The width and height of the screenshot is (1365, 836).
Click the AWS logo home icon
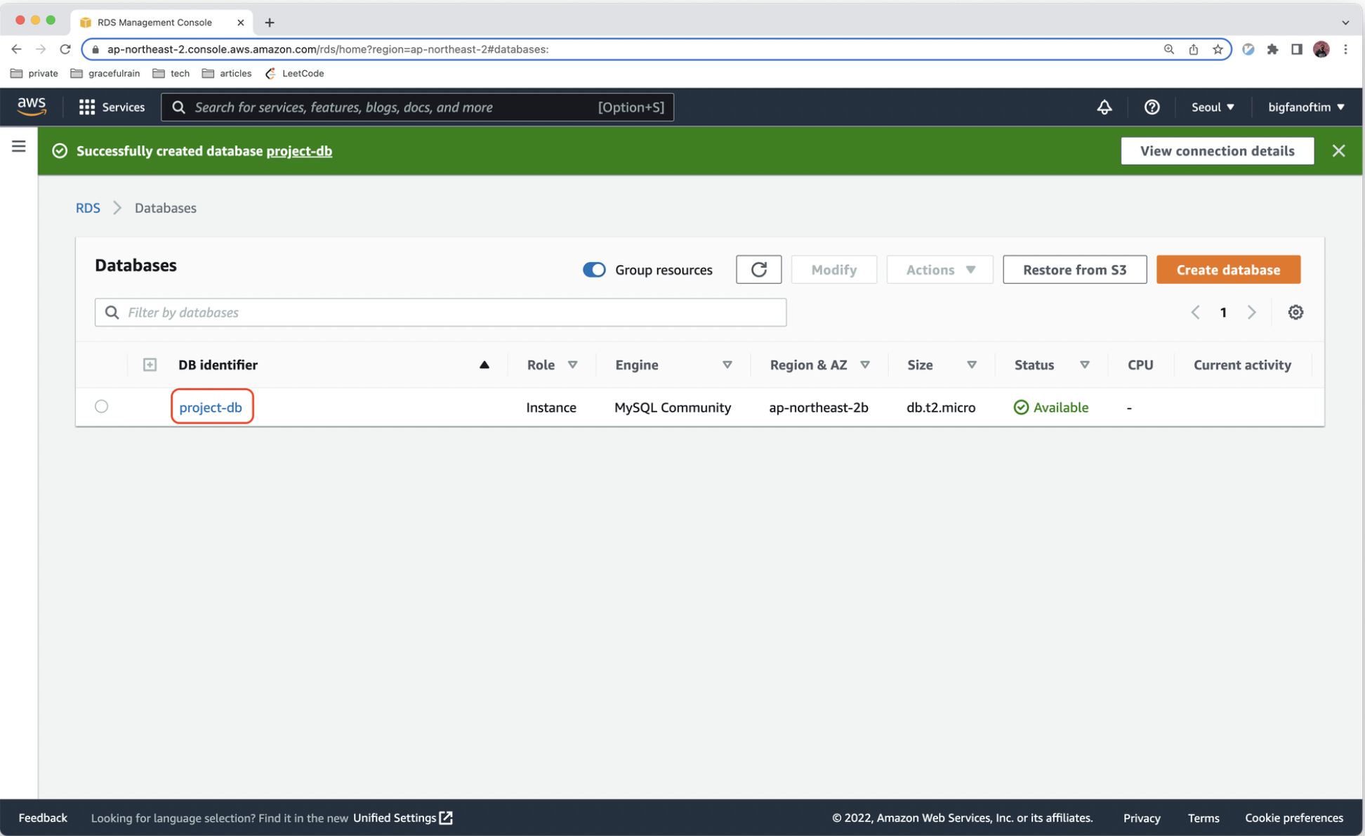pyautogui.click(x=32, y=107)
